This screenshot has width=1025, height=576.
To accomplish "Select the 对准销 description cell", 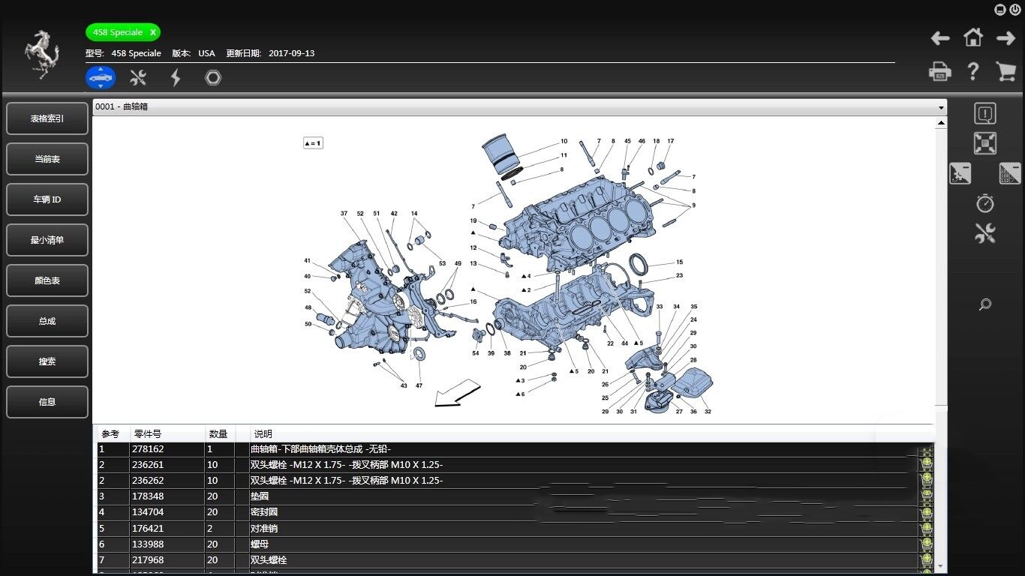I will tap(584, 529).
